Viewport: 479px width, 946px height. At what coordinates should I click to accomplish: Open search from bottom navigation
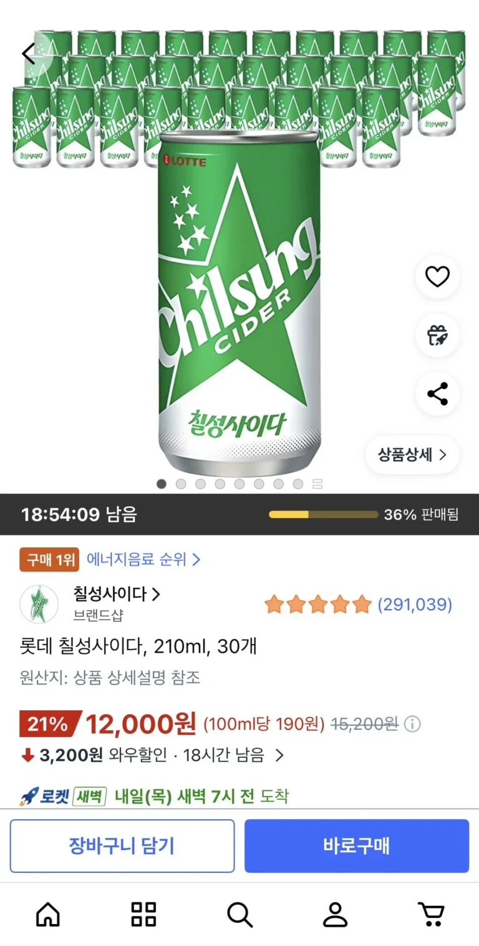(239, 915)
